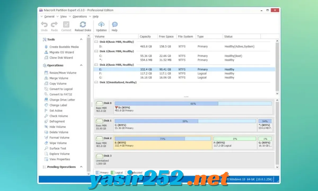
Task: Sort by the Type column header
Action: pyautogui.click(x=209, y=36)
